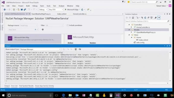This screenshot has height=98, width=174.
Task: Click the Quick Launch search box
Action: [144, 2]
